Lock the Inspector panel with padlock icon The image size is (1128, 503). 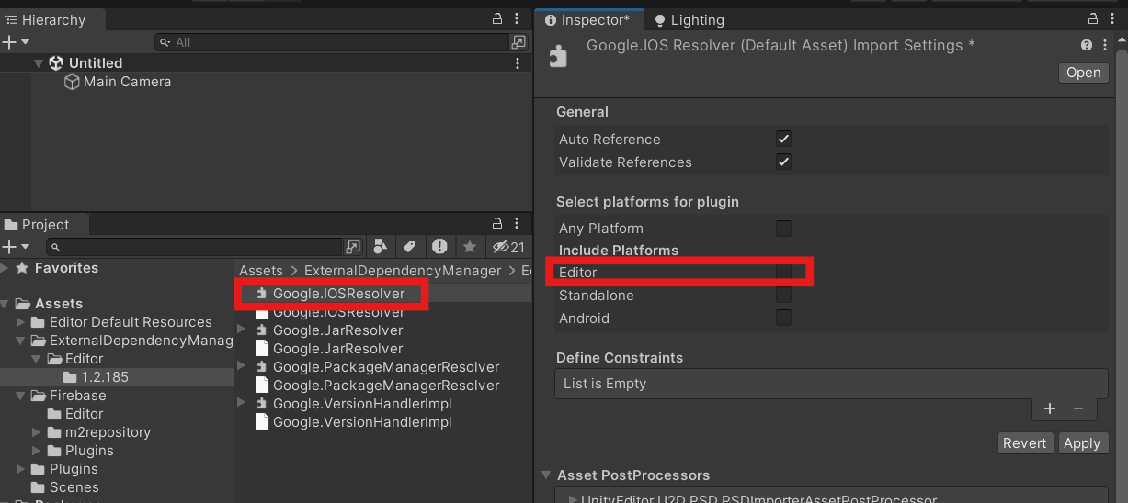[1092, 19]
